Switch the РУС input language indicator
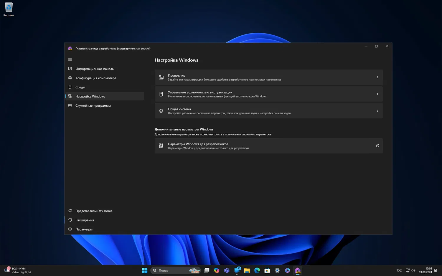 click(x=399, y=270)
